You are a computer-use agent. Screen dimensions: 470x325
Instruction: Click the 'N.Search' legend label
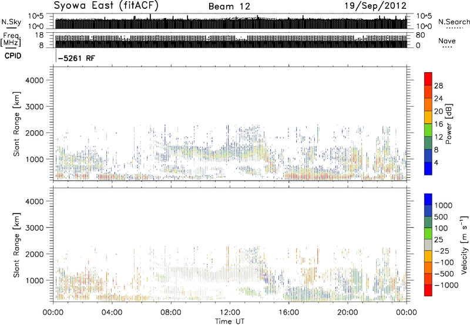(x=454, y=22)
